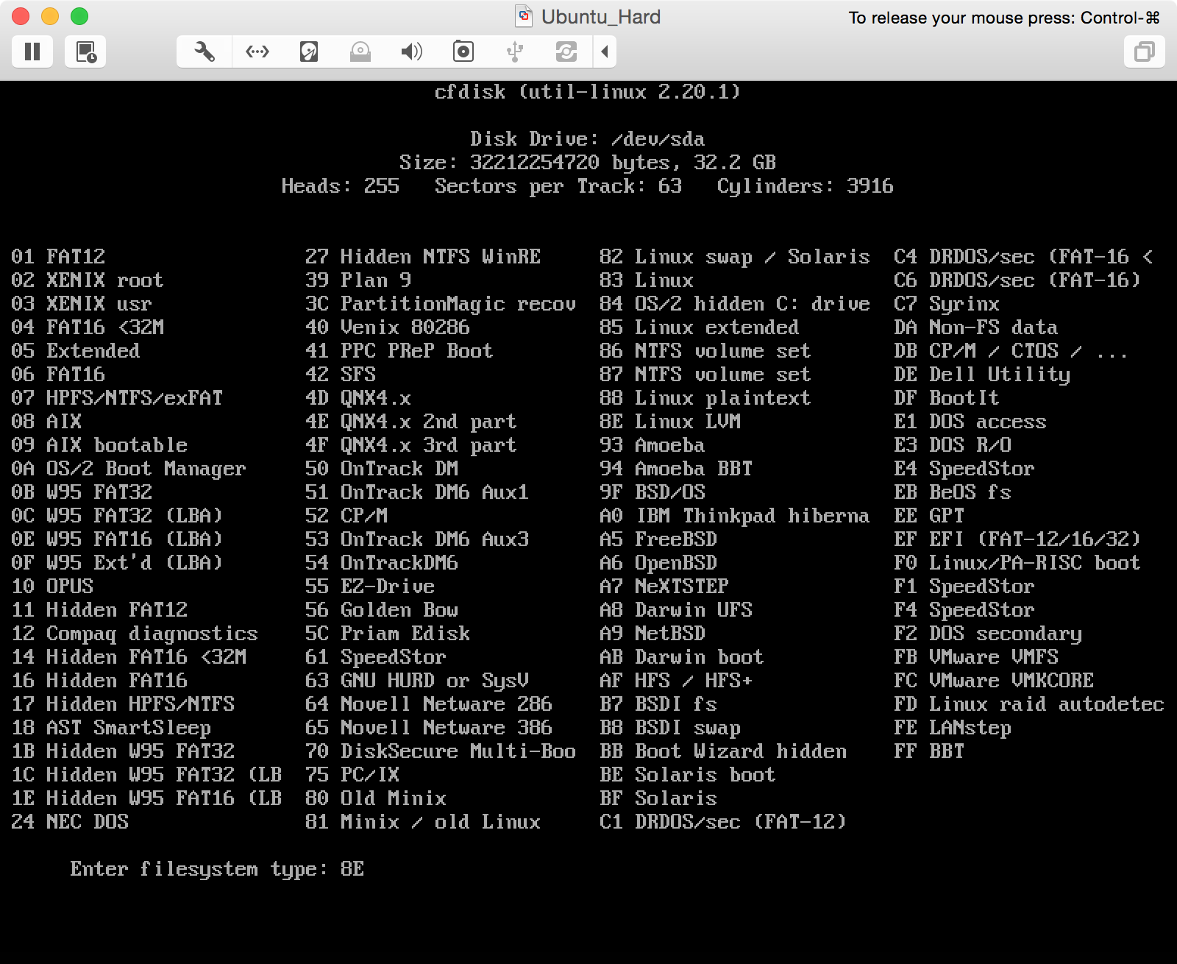Open virtual machine settings wrench

tap(205, 52)
